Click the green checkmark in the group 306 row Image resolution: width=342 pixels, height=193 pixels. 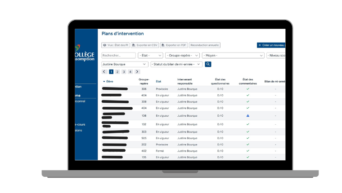pyautogui.click(x=247, y=89)
